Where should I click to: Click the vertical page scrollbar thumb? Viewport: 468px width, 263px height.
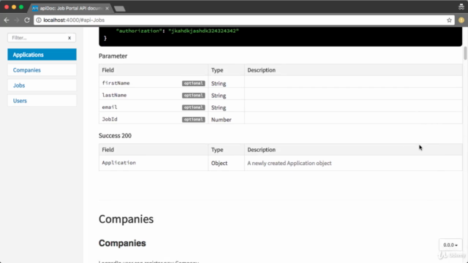pos(465,53)
